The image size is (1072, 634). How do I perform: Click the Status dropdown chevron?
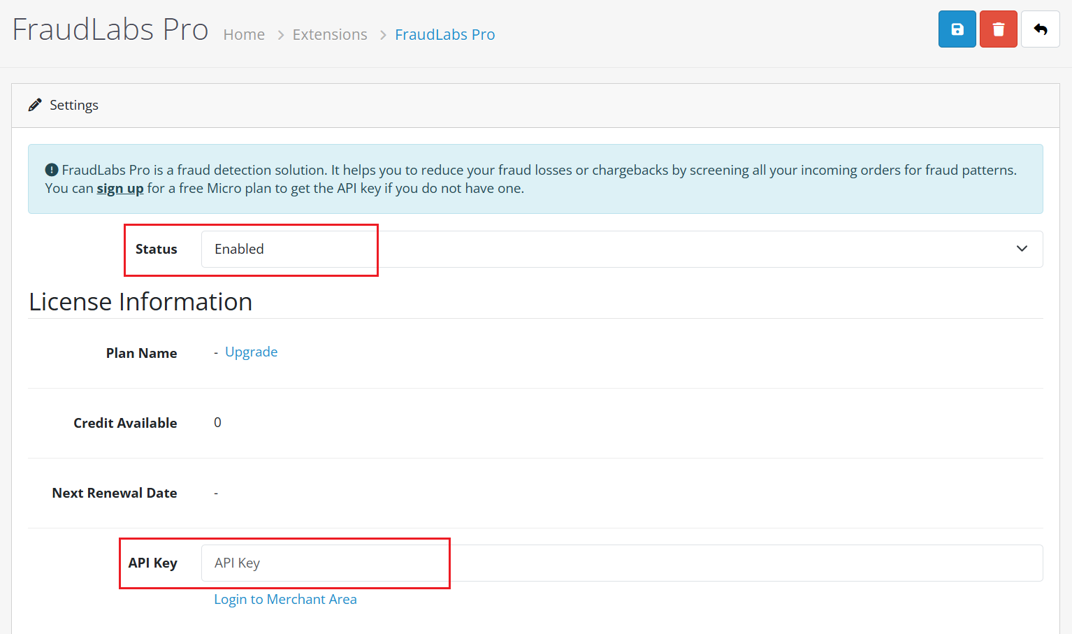[x=1022, y=249]
